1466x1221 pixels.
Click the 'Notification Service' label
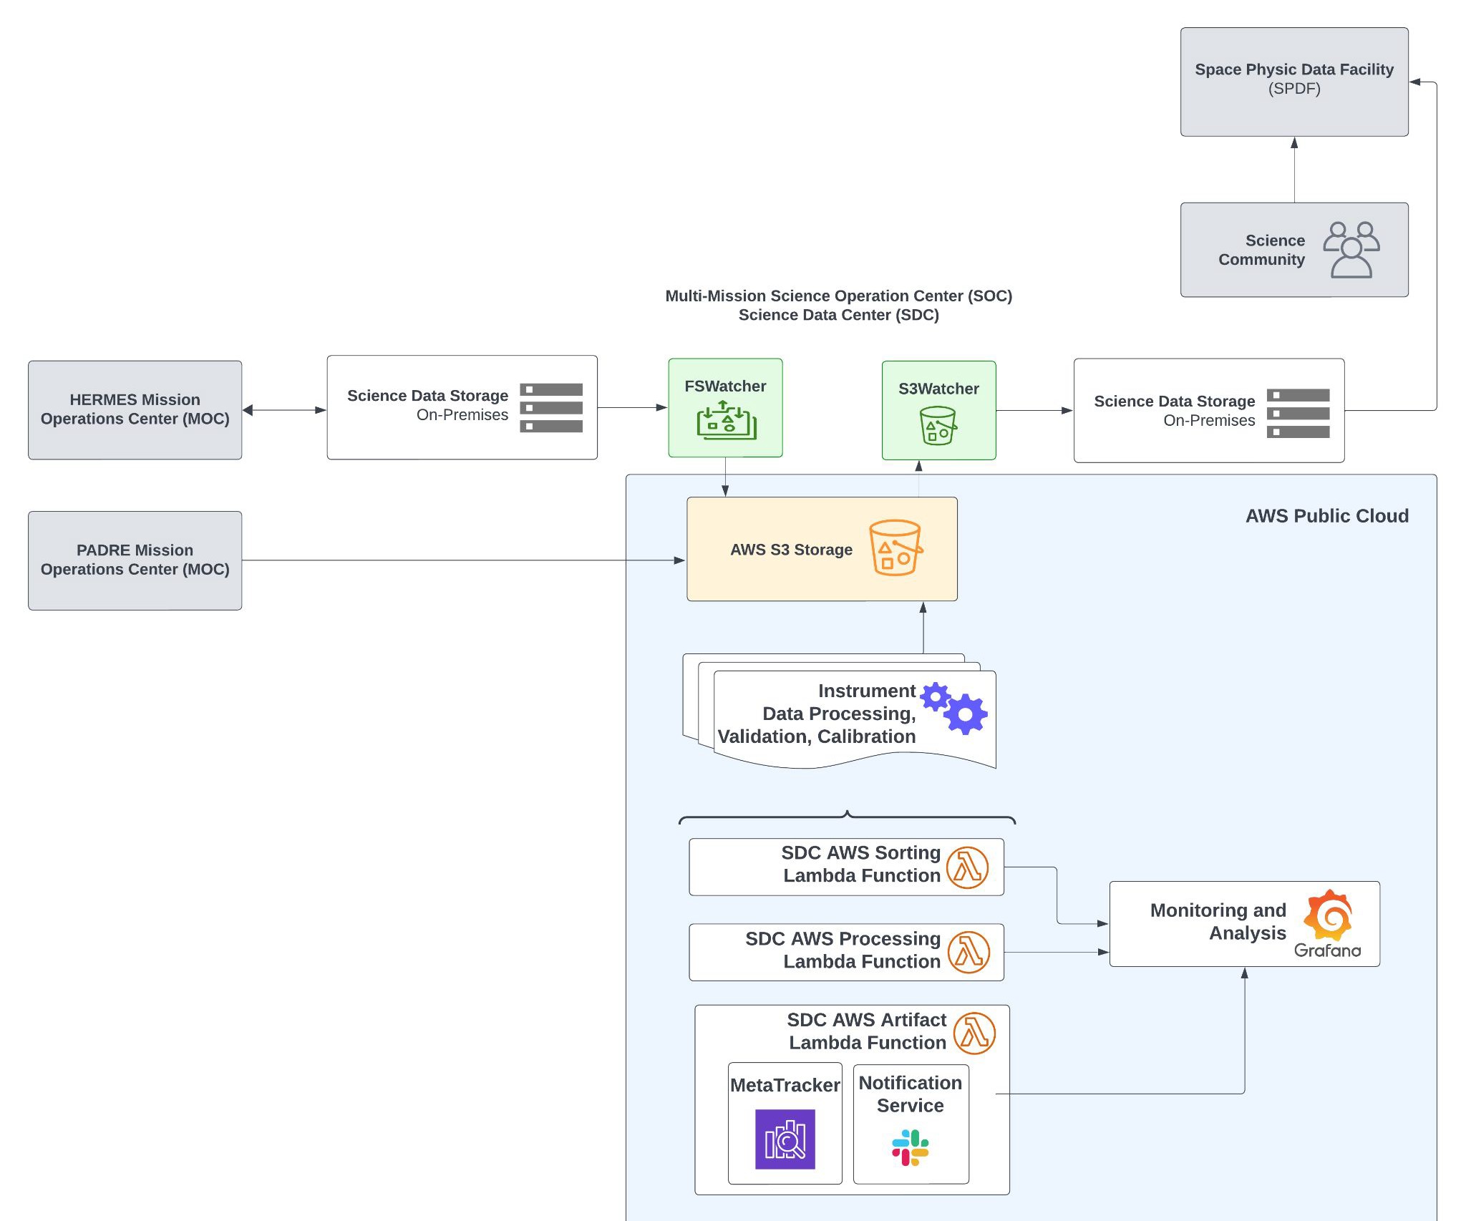click(911, 1094)
